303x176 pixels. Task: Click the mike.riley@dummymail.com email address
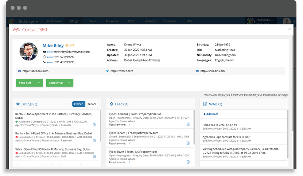pyautogui.click(x=71, y=52)
